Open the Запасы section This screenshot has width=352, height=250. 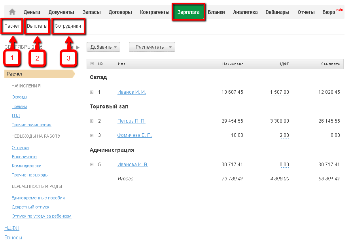pos(91,12)
